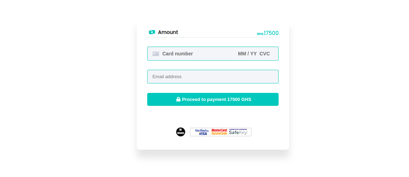Click the green cash icon beside Amount
The width and height of the screenshot is (409, 177).
pos(152,32)
